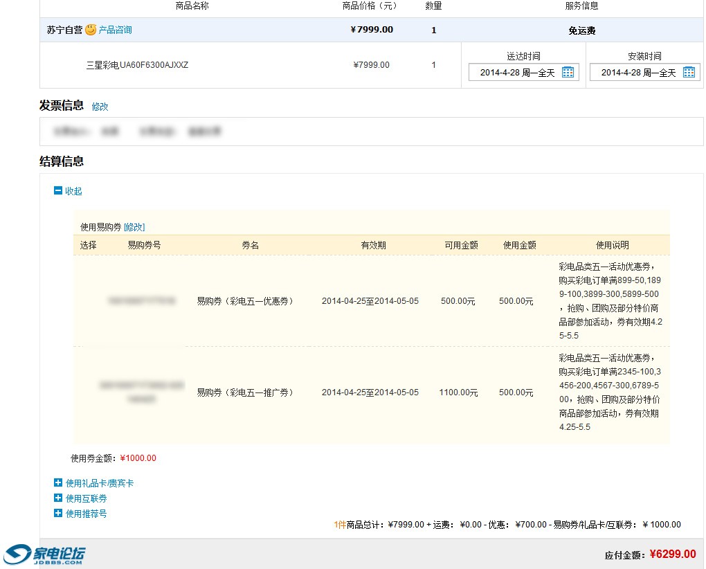
Task: Click the smiley icon beside 产品咨询
Action: coord(91,30)
